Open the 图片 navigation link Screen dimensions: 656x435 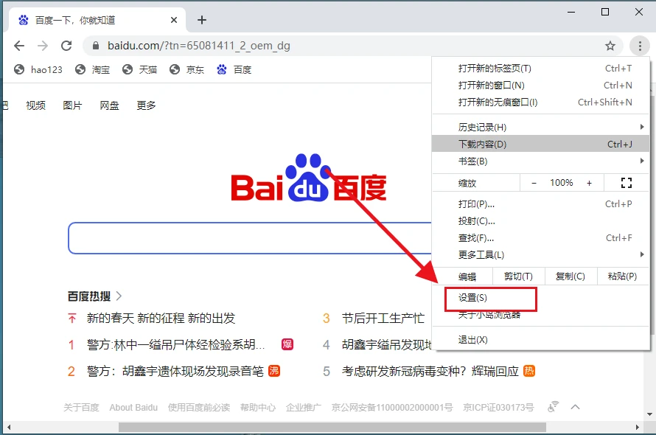point(72,105)
